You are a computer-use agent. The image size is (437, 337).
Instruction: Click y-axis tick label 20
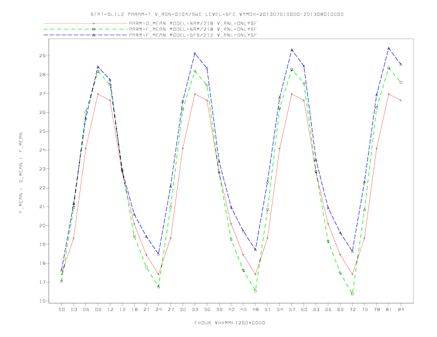coord(42,226)
